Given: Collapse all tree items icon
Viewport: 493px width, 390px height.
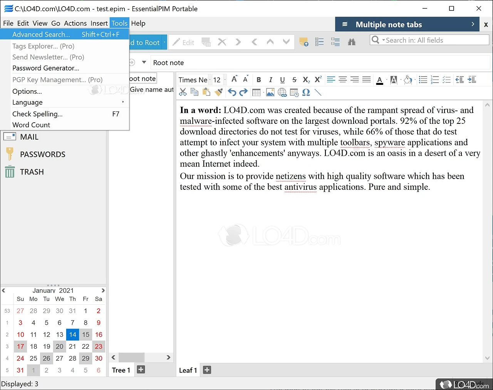Looking at the screenshot, I should [x=335, y=42].
